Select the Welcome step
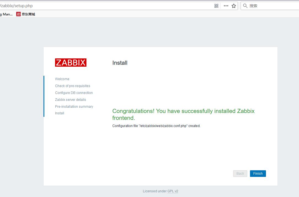 click(62, 79)
